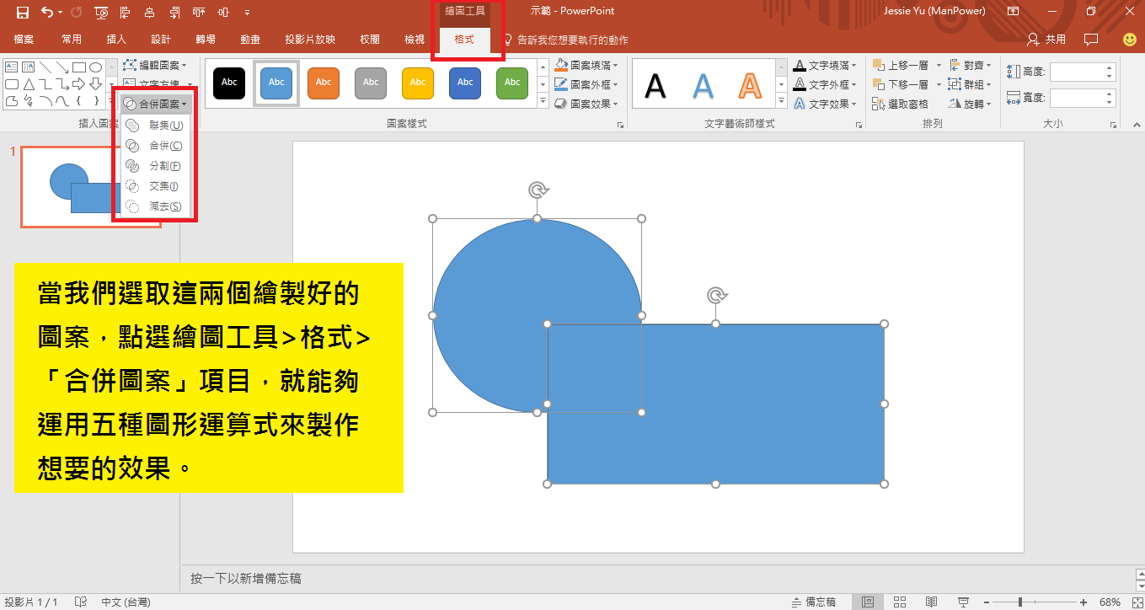
Task: Expand the 旋轉 rotate dropdown
Action: pos(971,104)
